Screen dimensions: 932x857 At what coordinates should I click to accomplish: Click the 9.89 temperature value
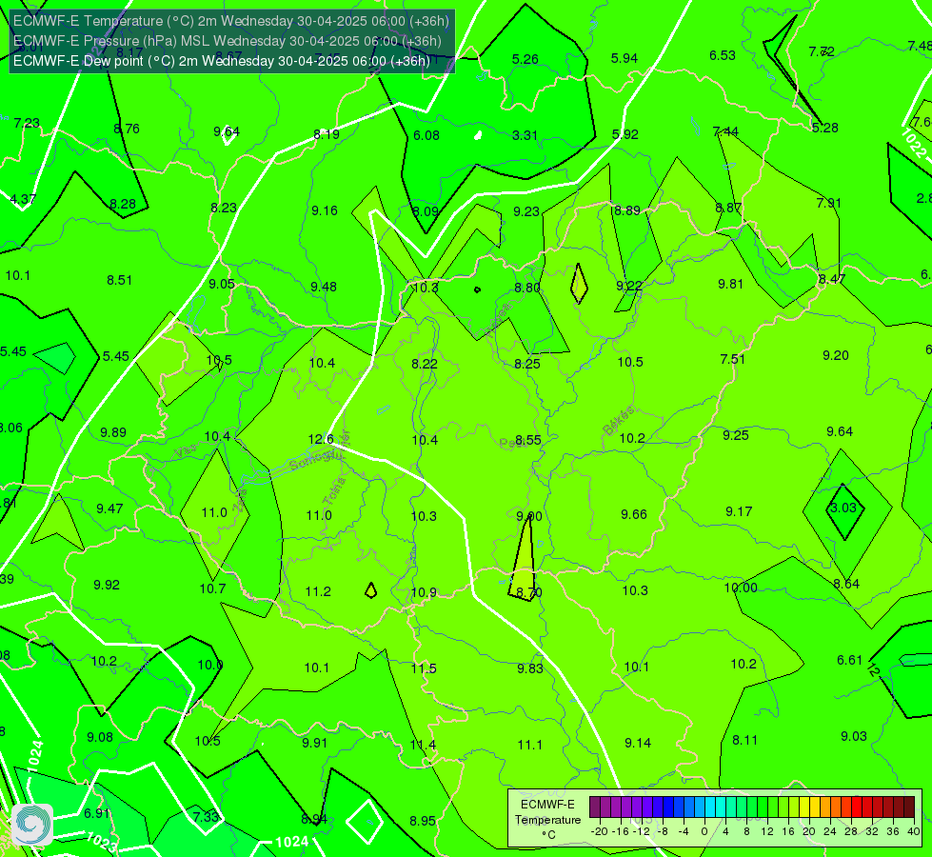click(113, 432)
